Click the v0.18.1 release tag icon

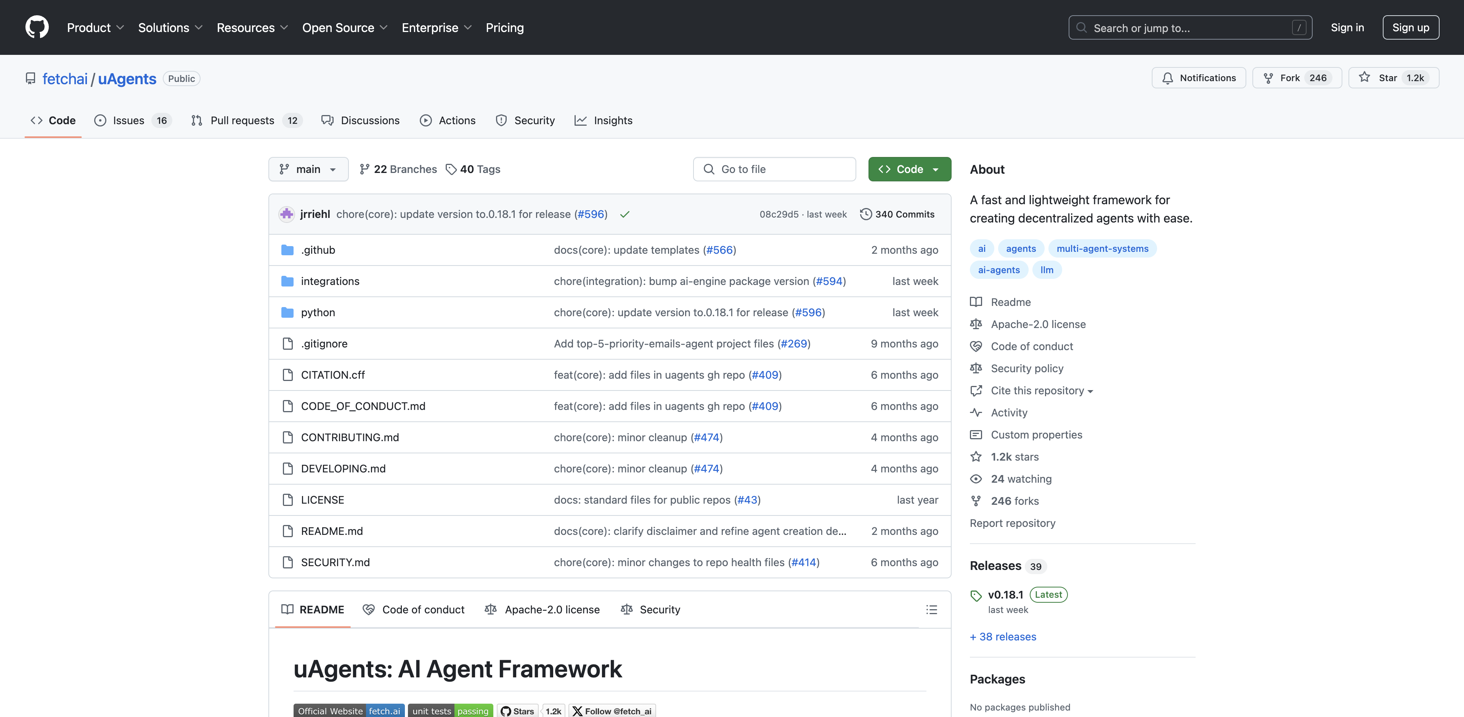(976, 595)
